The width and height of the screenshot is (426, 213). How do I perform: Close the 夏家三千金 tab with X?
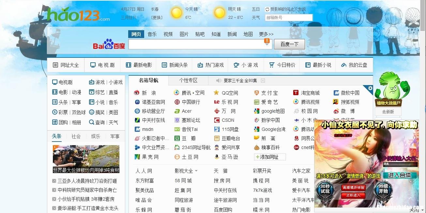coord(263,81)
